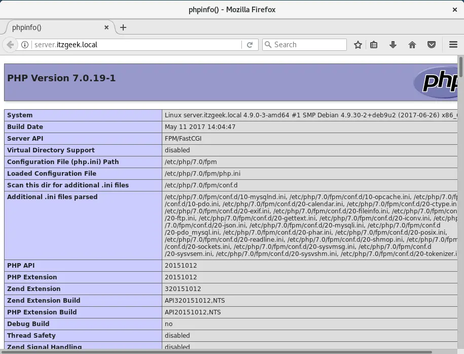Select the System row label
Screen dimensions: 464x354
[x=20, y=115]
